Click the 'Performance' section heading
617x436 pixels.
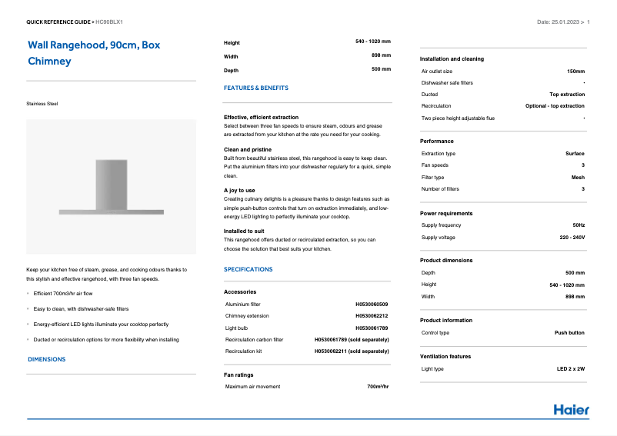point(437,141)
